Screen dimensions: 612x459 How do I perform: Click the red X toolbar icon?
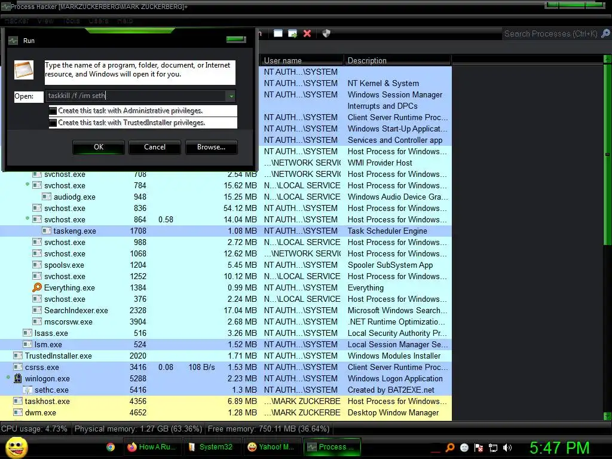(x=307, y=33)
